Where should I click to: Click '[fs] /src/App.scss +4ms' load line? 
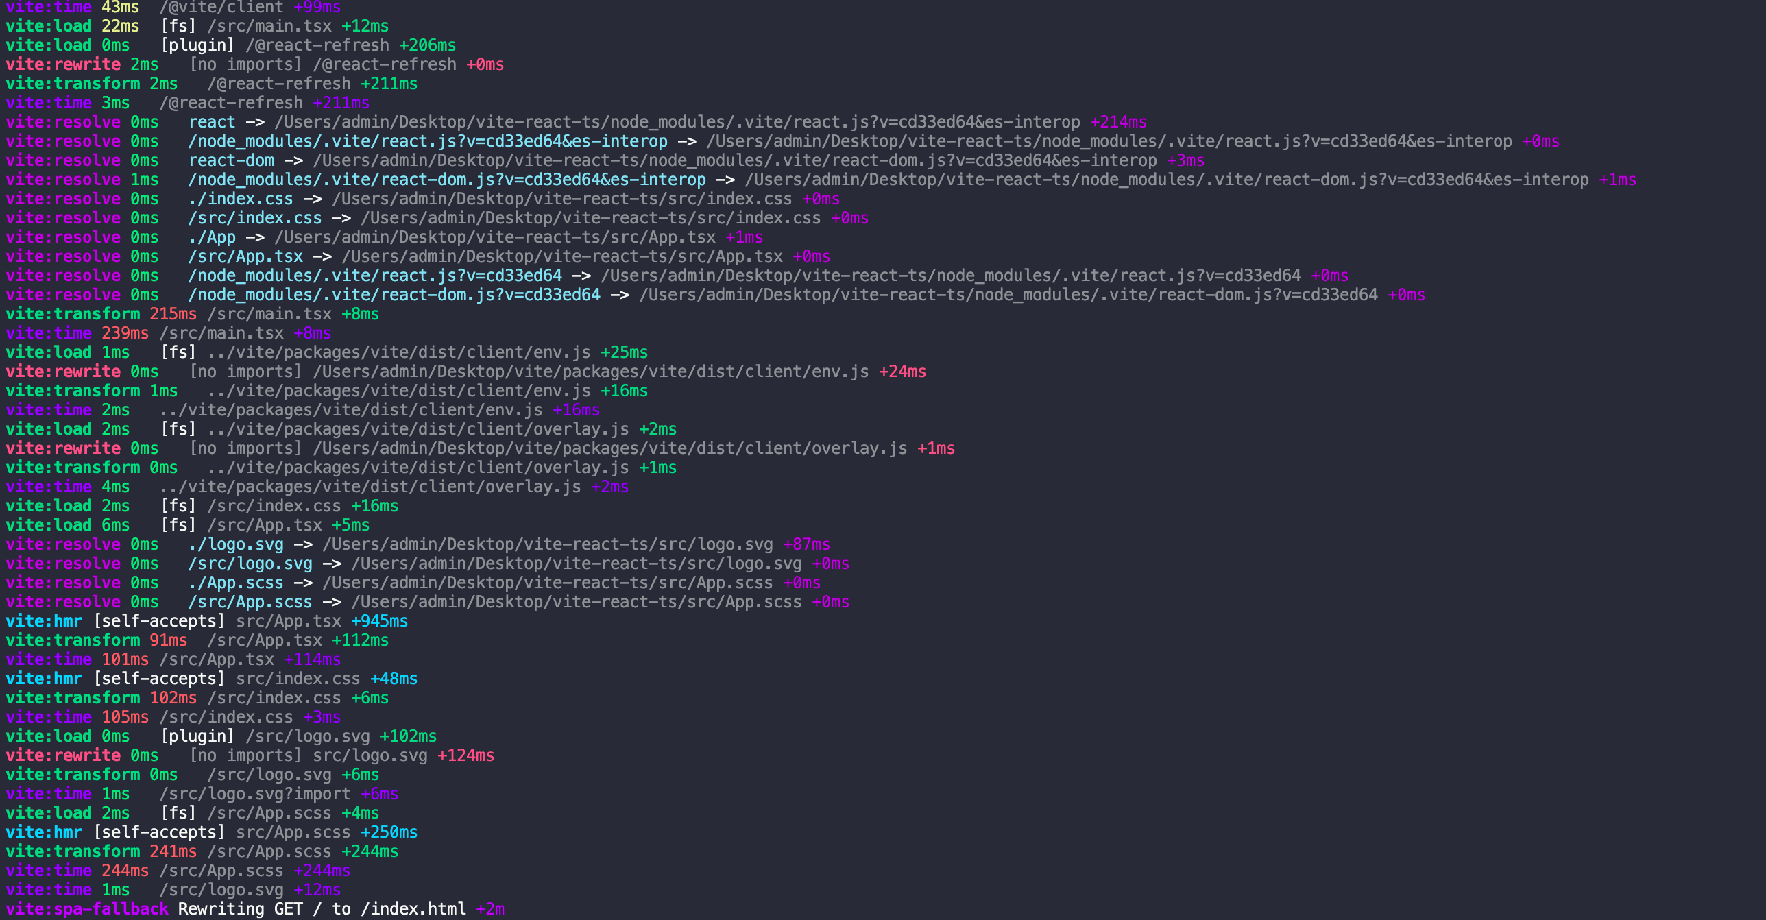(269, 813)
